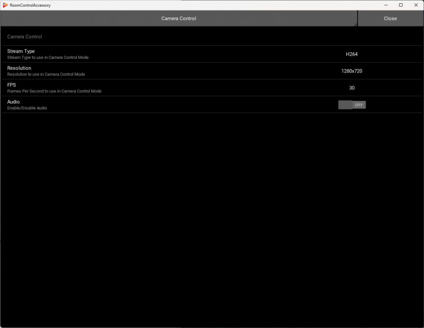
Task: Minimize the RoomControlAccessory window
Action: (x=385, y=5)
